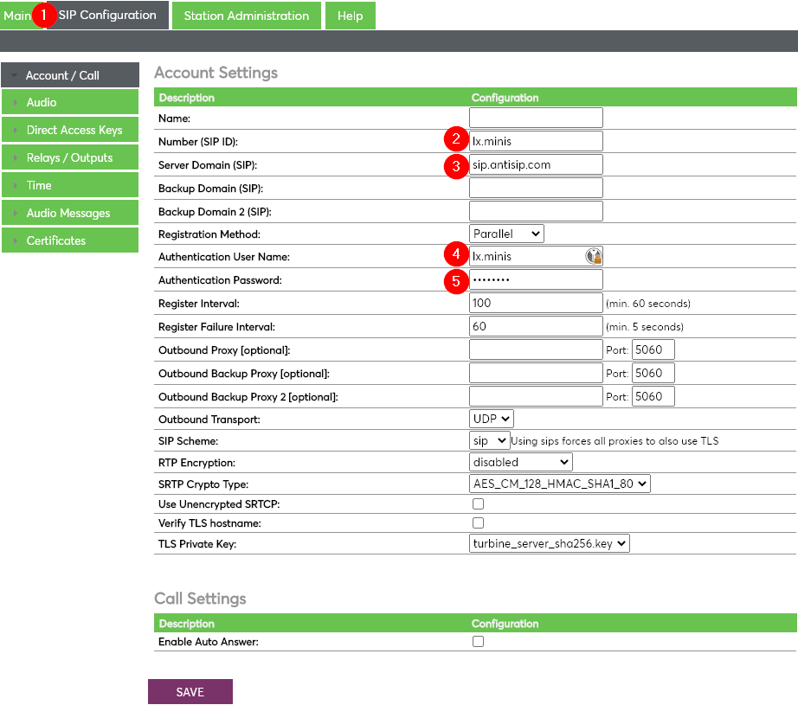798x705 pixels.
Task: Click the red step 2 marker
Action: 455,140
